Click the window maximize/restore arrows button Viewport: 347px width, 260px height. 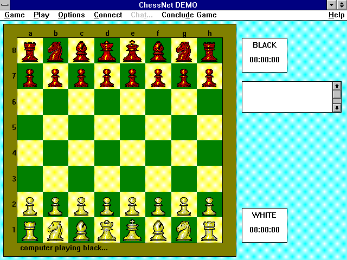[342, 5]
